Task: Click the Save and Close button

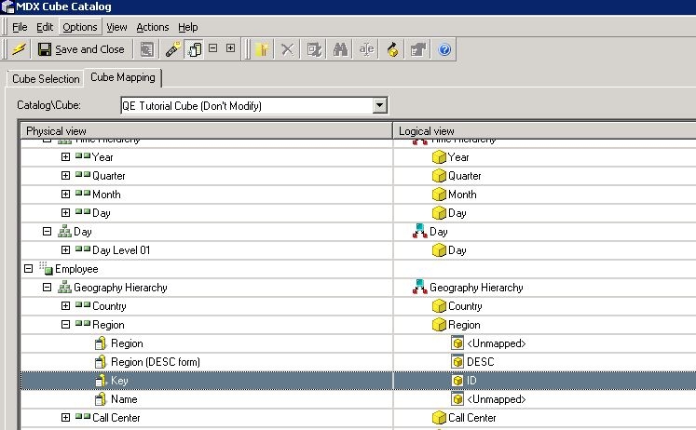Action: (x=80, y=49)
